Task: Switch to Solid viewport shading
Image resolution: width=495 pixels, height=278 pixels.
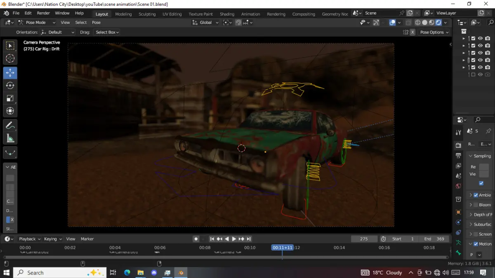Action: coord(424,23)
